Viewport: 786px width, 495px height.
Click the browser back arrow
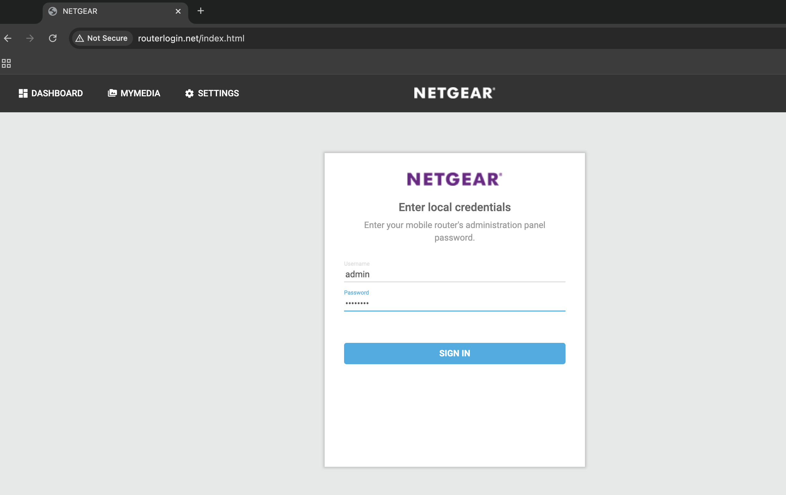coord(8,38)
